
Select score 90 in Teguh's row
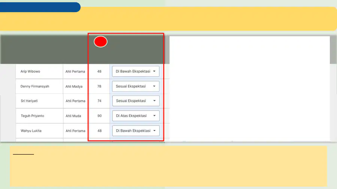[x=99, y=116]
